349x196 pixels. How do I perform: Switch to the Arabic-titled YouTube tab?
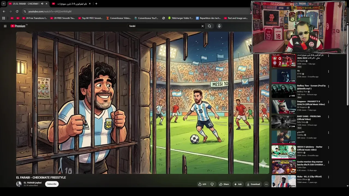(71, 4)
